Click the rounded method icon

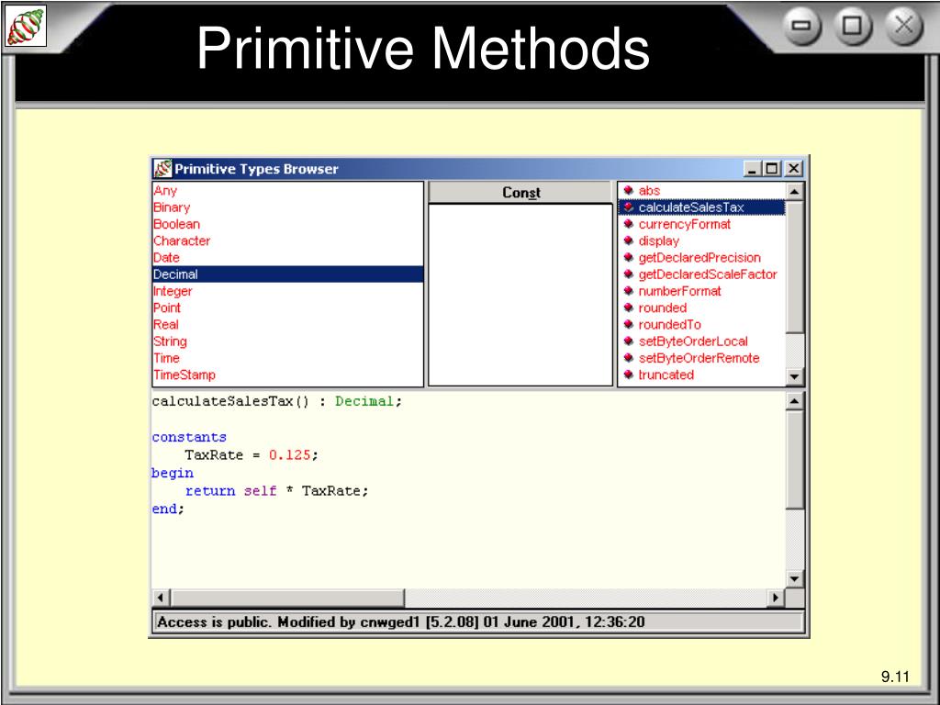(628, 308)
